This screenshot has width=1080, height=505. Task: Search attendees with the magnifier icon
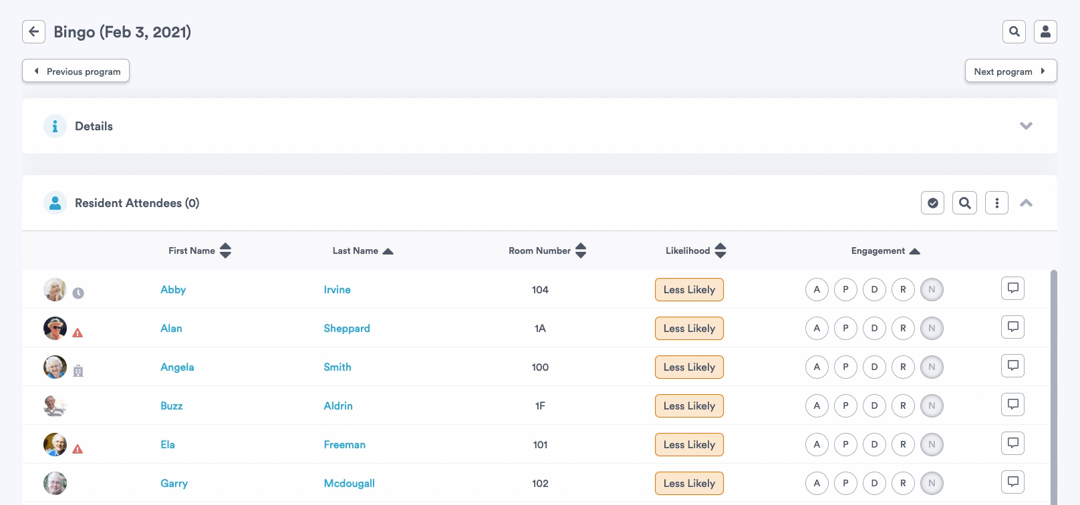tap(964, 203)
